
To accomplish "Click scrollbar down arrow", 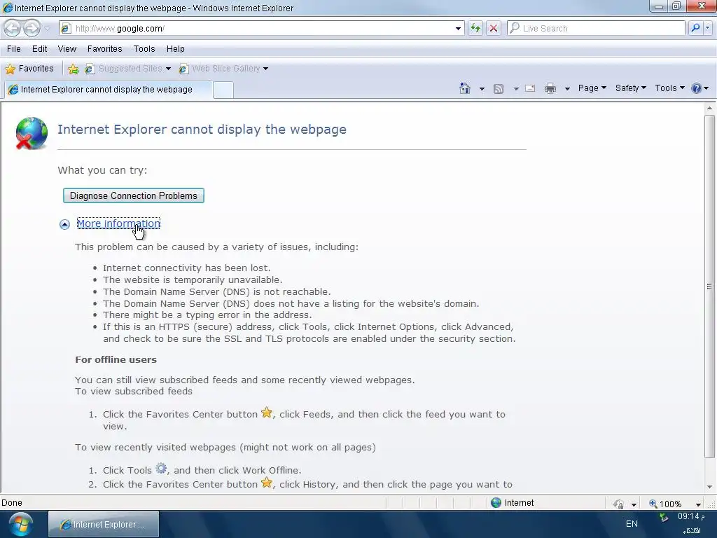I will (710, 488).
